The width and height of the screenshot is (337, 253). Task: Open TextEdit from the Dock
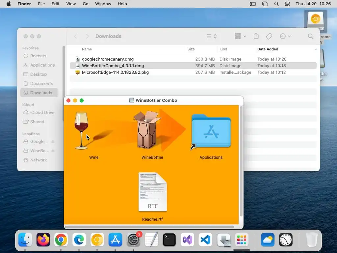tap(151, 240)
